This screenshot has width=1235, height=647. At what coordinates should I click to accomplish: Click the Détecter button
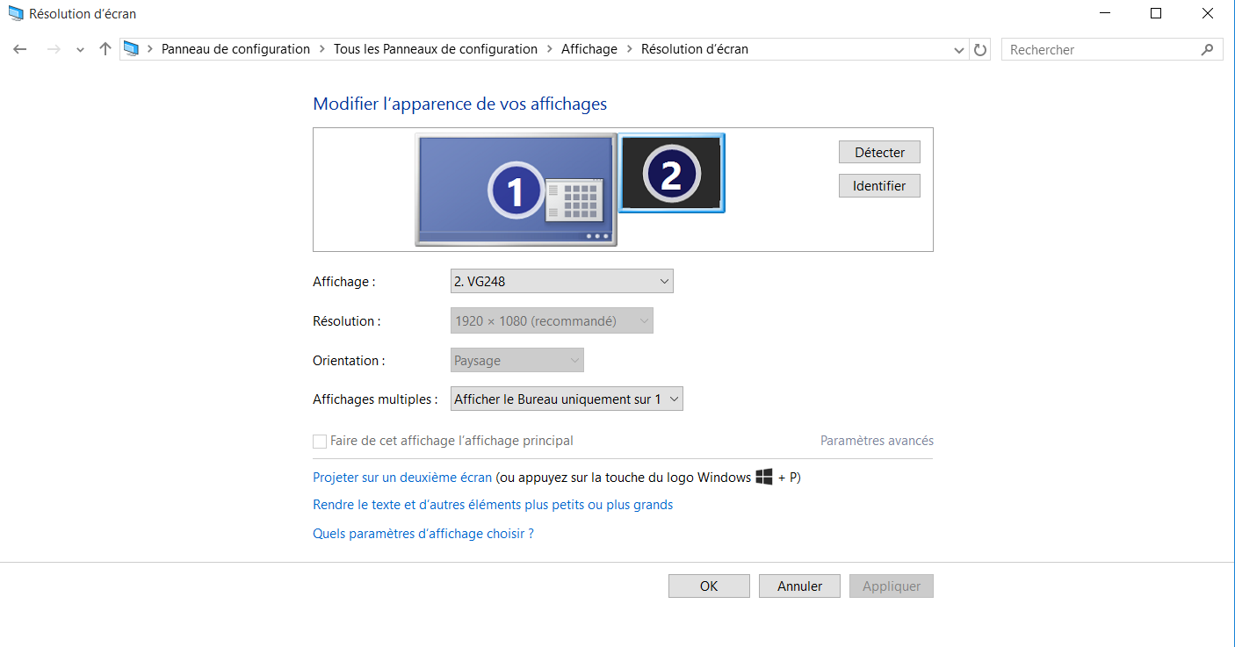878,152
